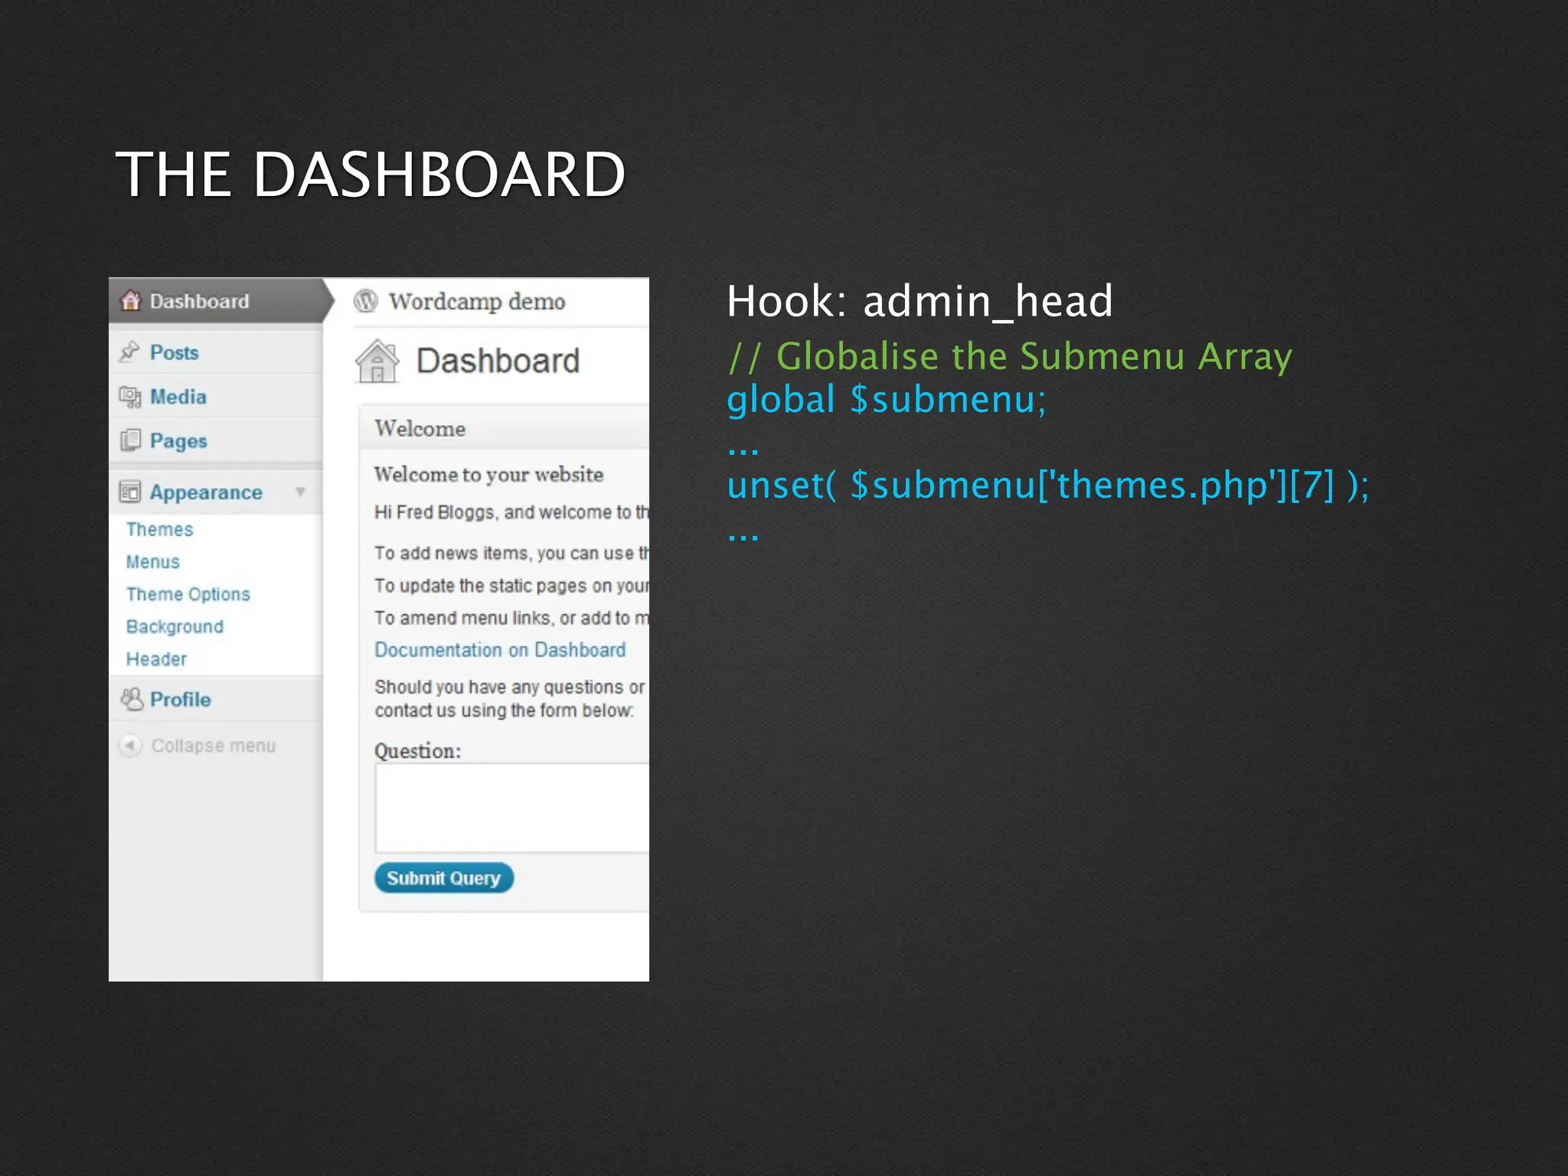The width and height of the screenshot is (1568, 1176).
Task: Click the 'To amend menu links' line
Action: point(511,618)
